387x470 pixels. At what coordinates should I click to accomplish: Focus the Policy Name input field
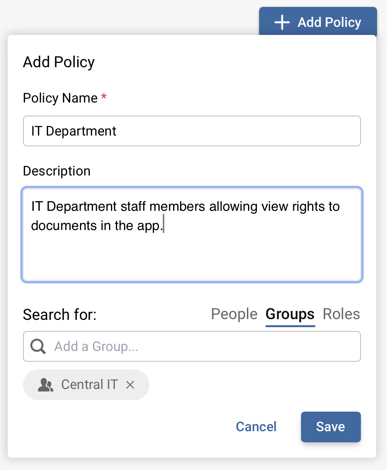192,131
